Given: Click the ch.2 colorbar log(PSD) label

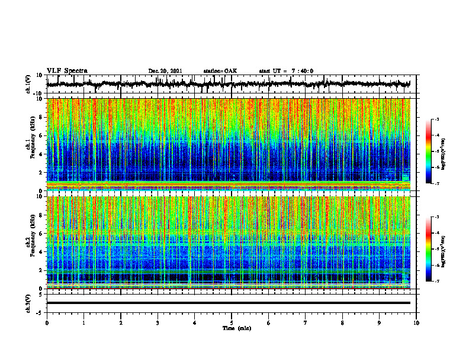Looking at the screenshot, I should pyautogui.click(x=444, y=251).
